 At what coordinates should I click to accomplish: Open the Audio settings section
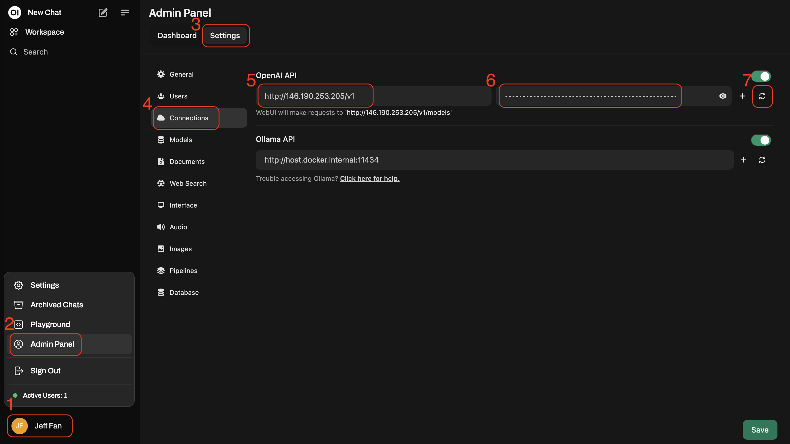click(x=178, y=227)
